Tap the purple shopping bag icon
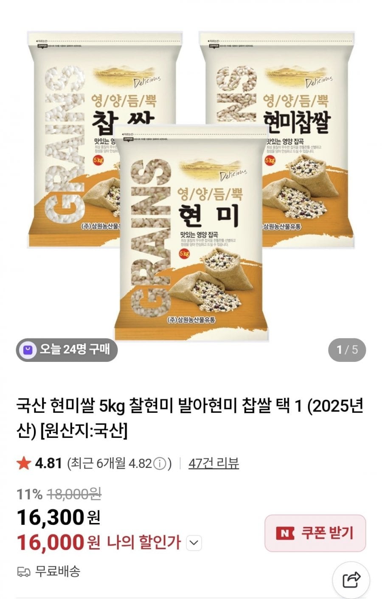This screenshot has height=599, width=382. [28, 350]
